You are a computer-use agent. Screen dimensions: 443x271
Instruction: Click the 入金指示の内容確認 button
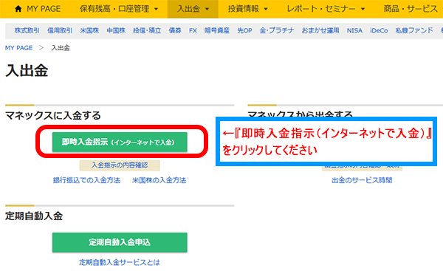[120, 165]
